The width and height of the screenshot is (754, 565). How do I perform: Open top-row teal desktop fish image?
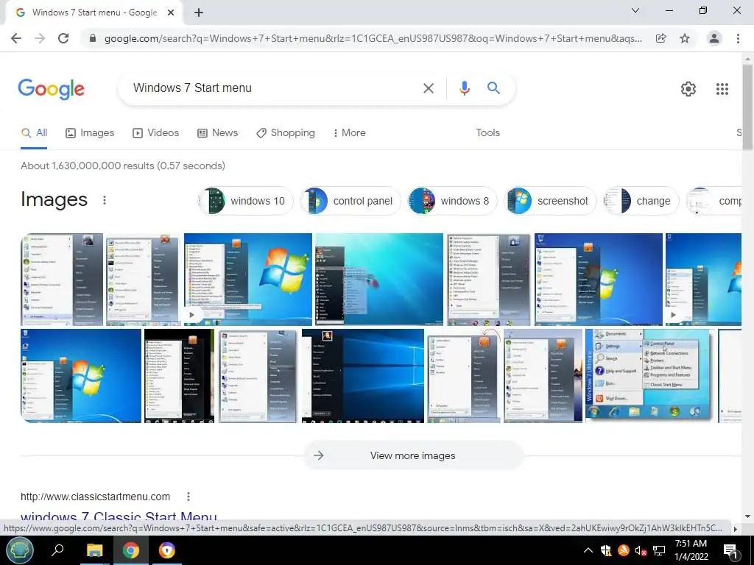(379, 280)
